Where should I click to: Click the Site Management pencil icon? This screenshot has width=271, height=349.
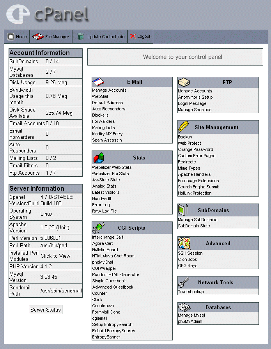(184, 127)
